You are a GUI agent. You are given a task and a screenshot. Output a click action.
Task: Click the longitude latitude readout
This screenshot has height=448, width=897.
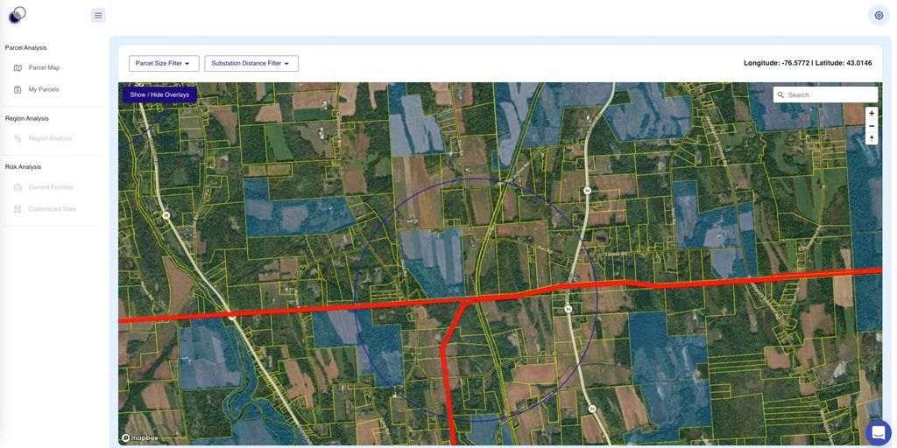pos(808,63)
